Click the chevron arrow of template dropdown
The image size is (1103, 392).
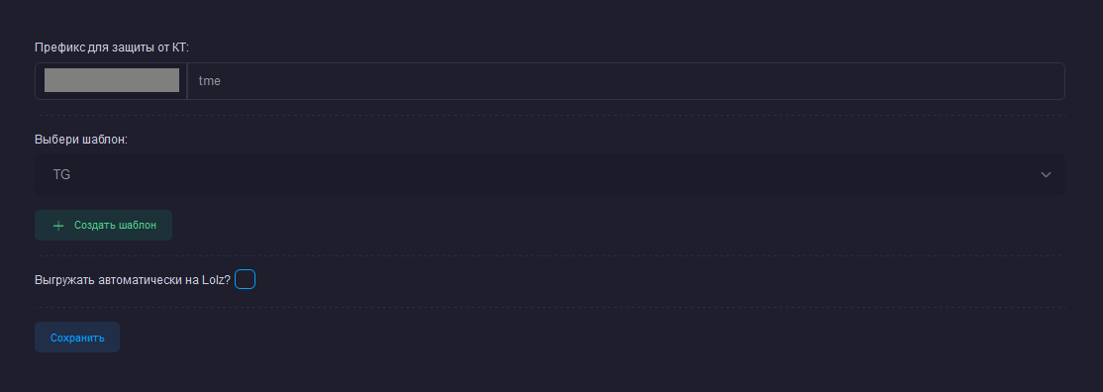coord(1046,174)
